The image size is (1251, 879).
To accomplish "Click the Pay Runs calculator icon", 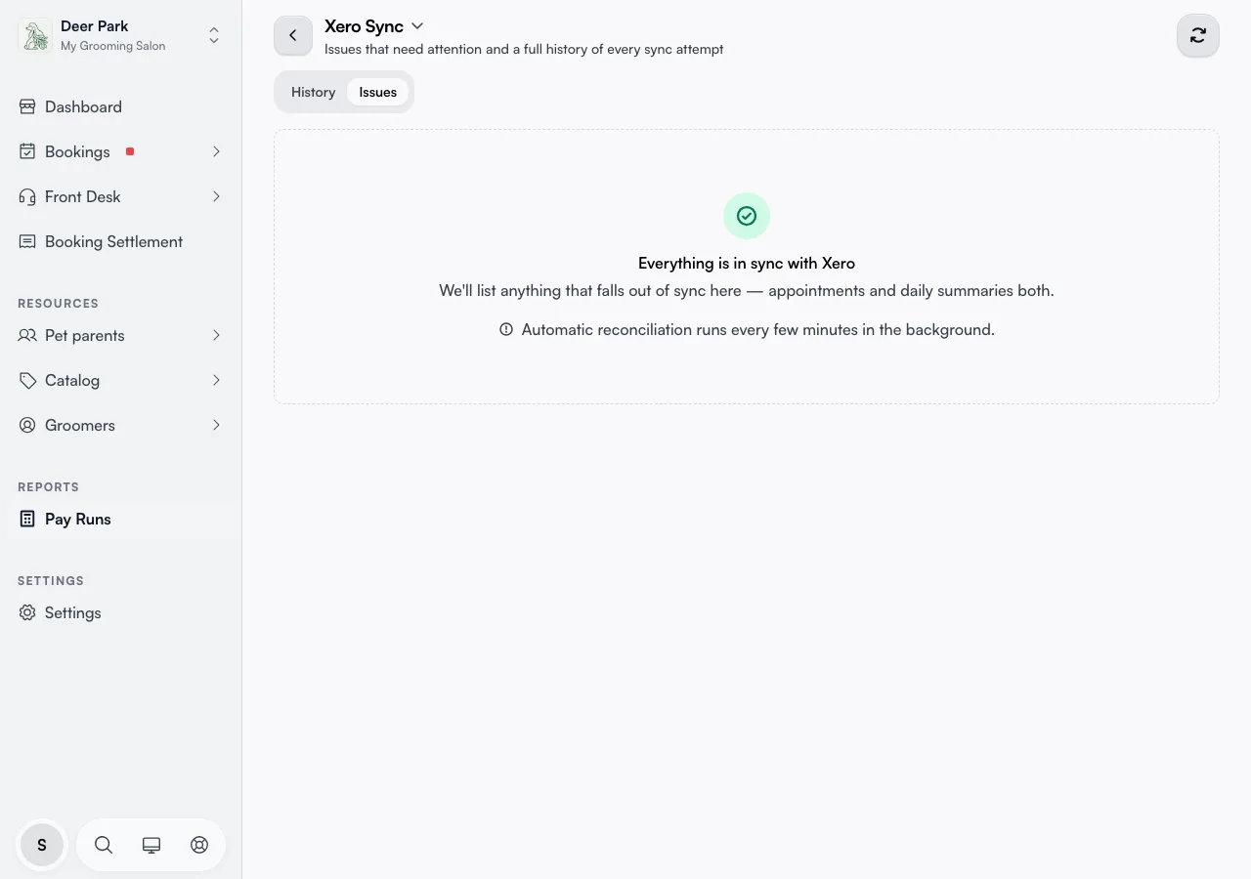I will (27, 519).
